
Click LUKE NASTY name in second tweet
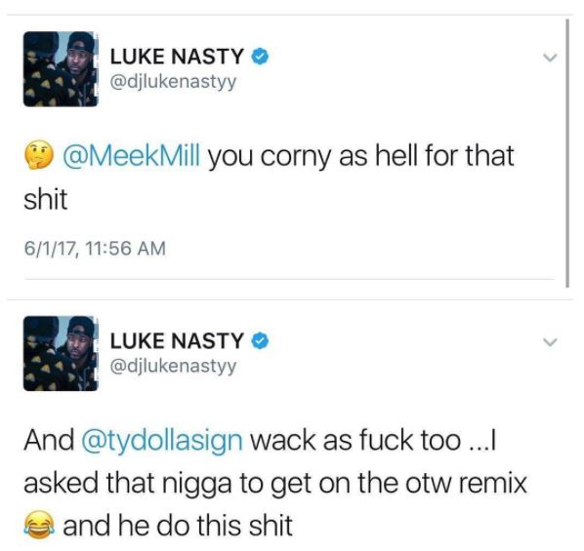(177, 341)
